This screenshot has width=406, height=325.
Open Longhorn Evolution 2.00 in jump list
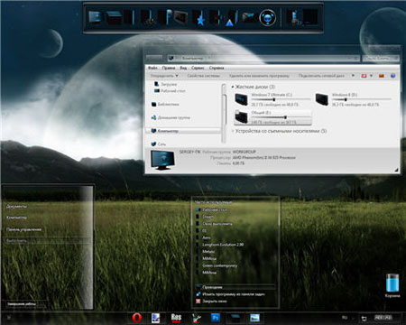point(223,245)
